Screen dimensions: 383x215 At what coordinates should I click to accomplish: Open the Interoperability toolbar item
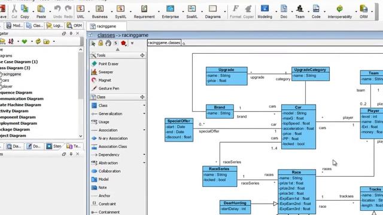pos(339,11)
